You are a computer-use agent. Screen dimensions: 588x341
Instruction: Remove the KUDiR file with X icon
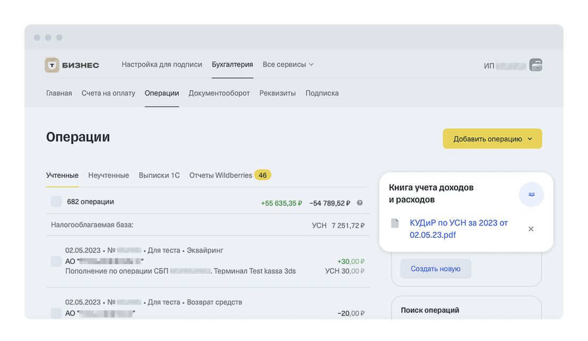coord(530,229)
